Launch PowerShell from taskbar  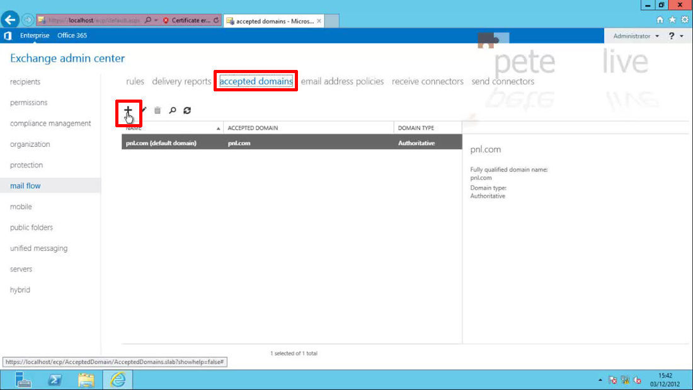pyautogui.click(x=55, y=380)
